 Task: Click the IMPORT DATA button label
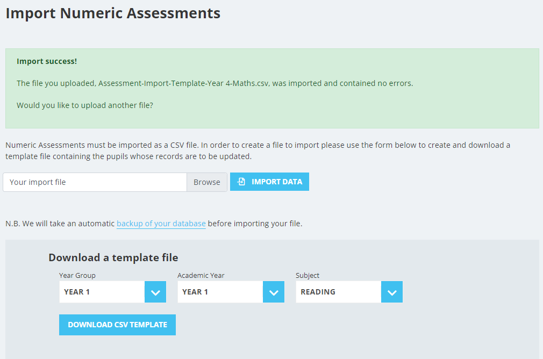click(277, 182)
